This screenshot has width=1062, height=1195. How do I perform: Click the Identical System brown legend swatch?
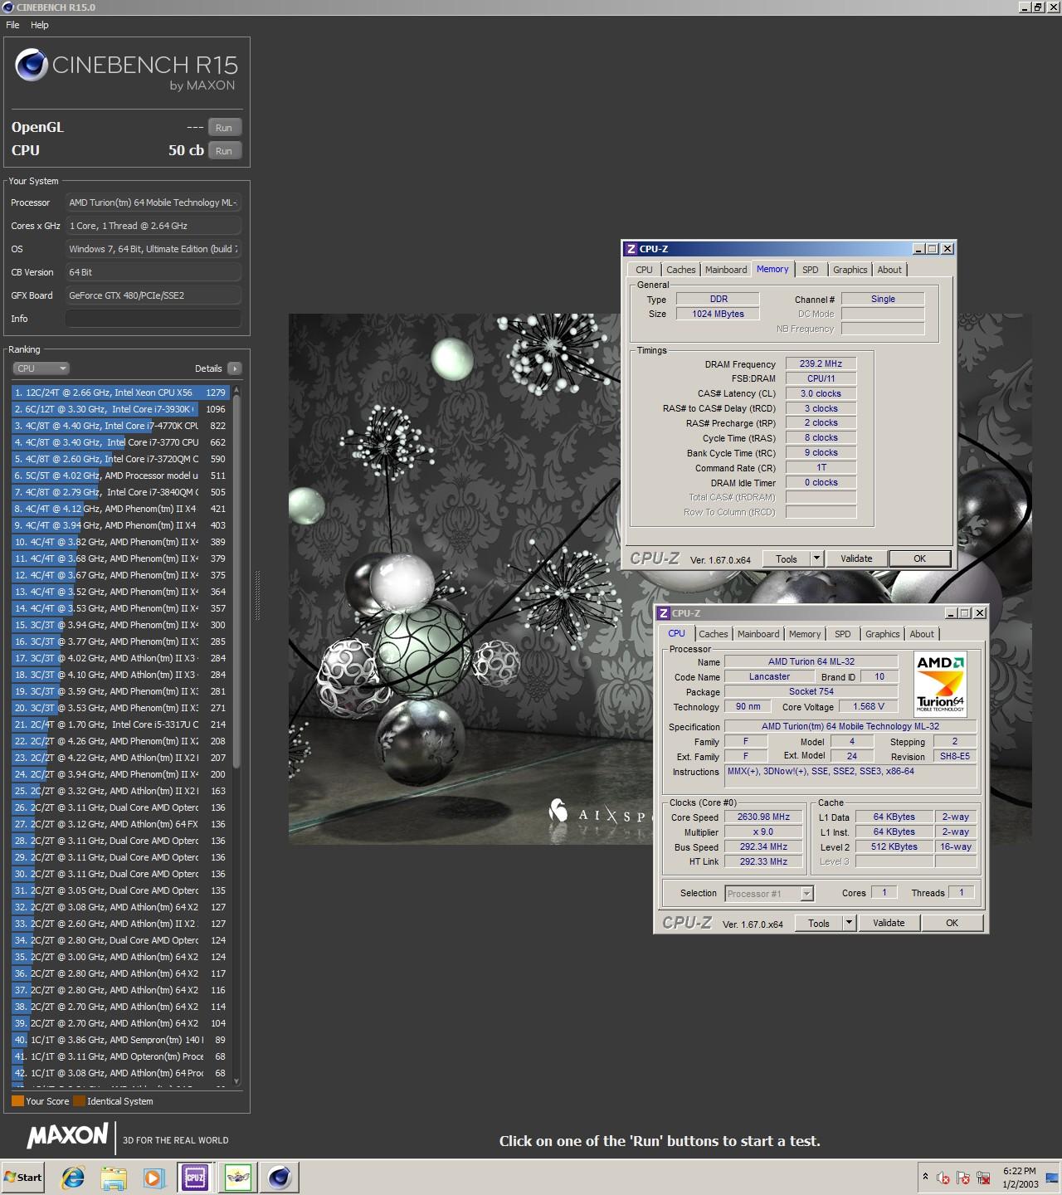click(x=79, y=1101)
